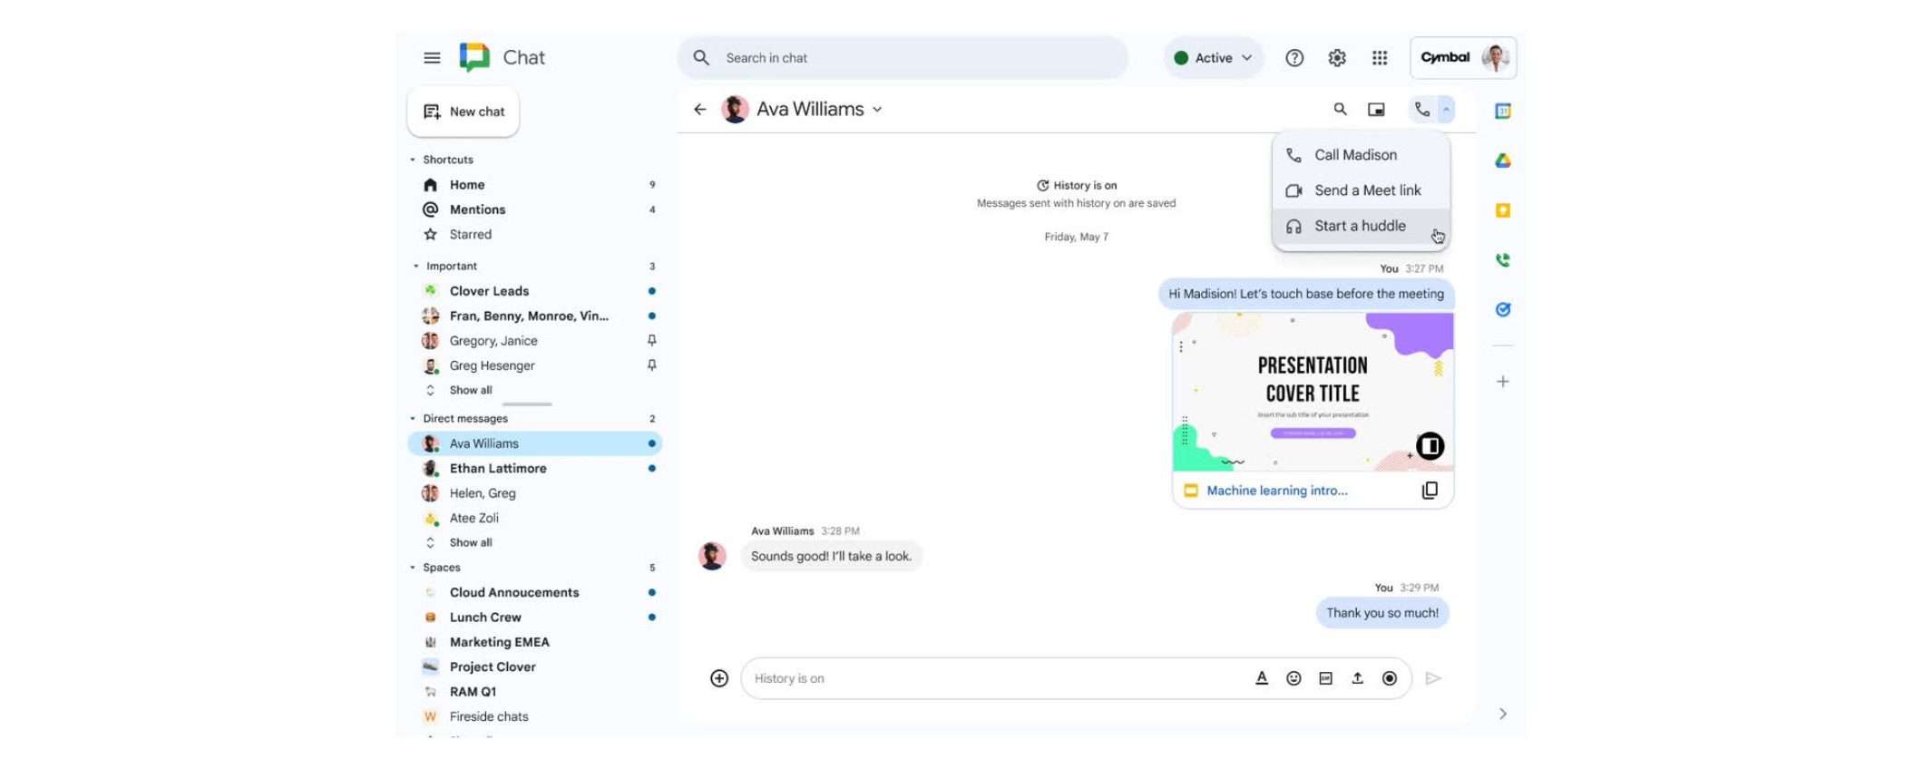This screenshot has width=1923, height=769.
Task: Open the settings gear icon
Action: click(1337, 58)
